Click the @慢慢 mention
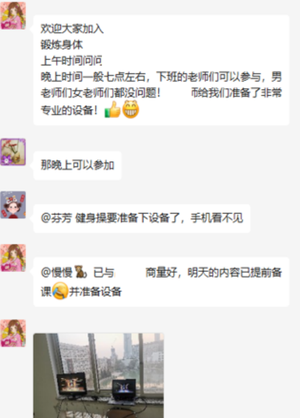This screenshot has height=418, width=300. pyautogui.click(x=56, y=272)
